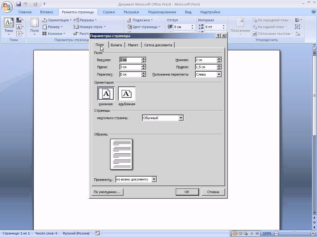Click На задний план button
This screenshot has width=317, height=237.
(x=270, y=27)
